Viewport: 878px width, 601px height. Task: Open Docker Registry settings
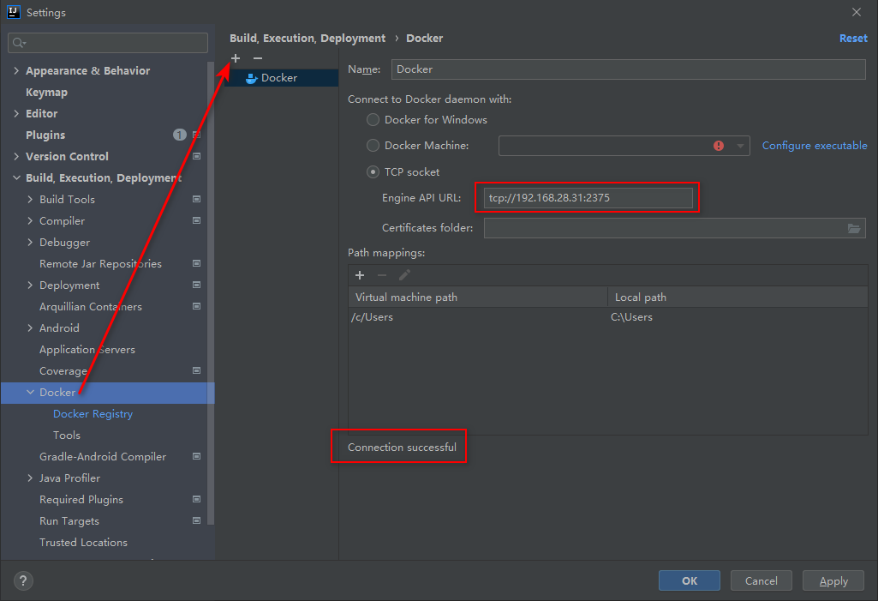click(x=93, y=414)
